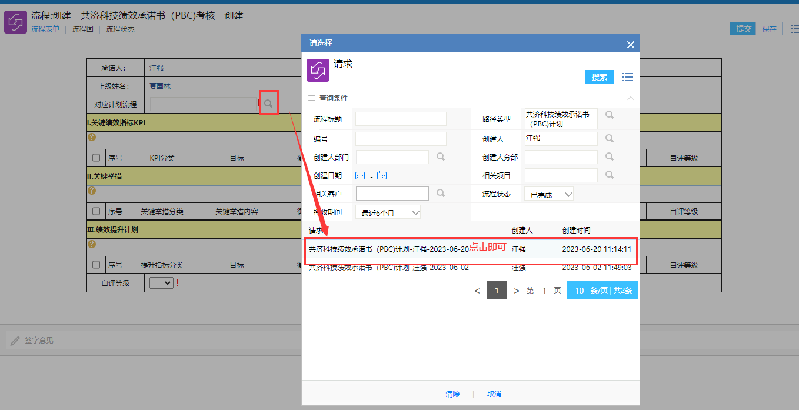Open the 相关项目 lookup magnifier

(610, 175)
